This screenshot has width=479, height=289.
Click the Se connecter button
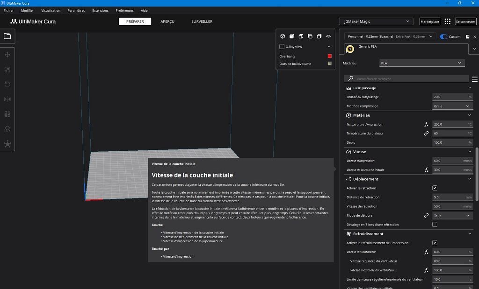[465, 21]
